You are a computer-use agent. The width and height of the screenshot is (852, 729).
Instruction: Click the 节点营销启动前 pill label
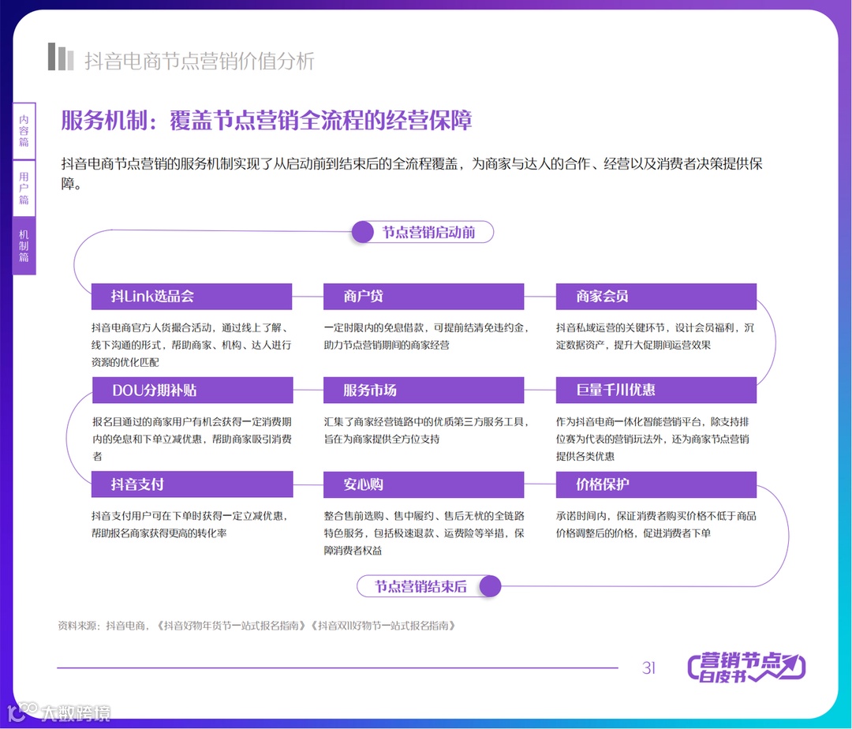(428, 233)
